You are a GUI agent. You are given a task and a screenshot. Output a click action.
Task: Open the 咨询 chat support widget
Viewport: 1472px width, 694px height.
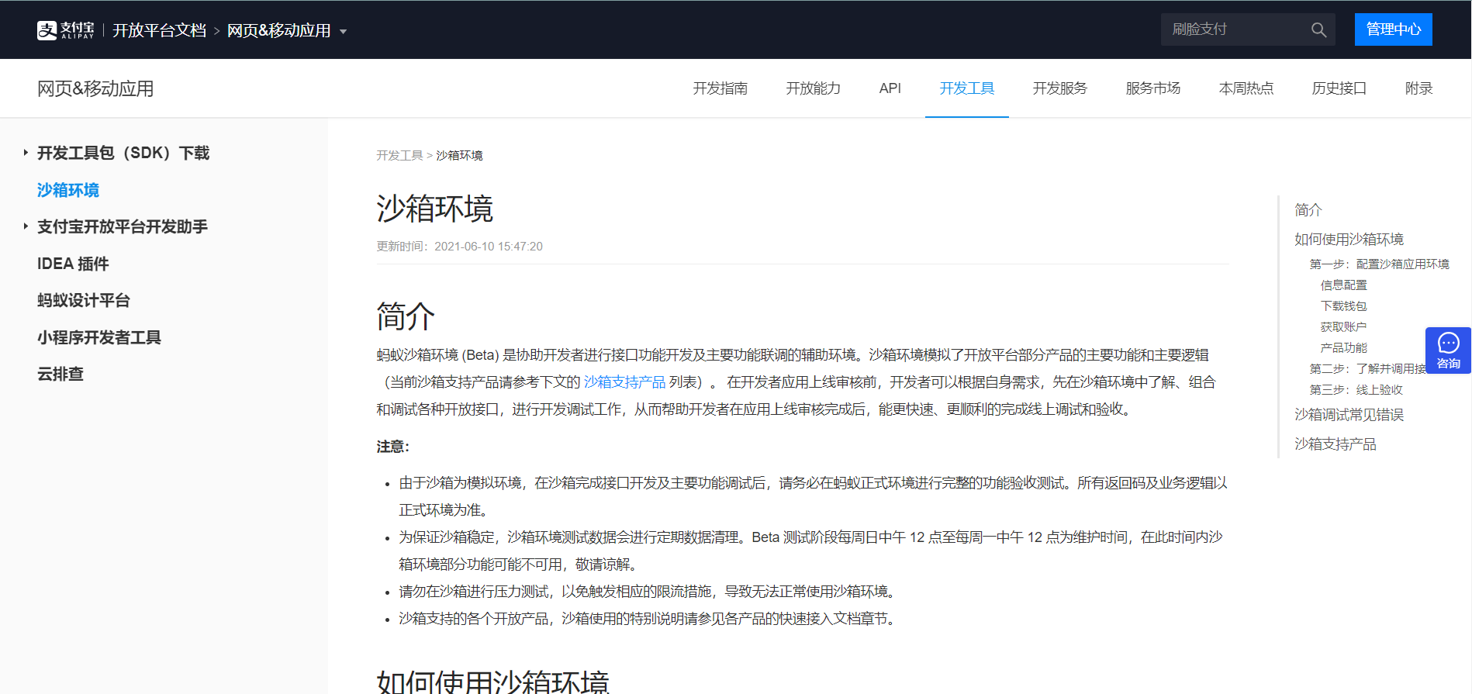(1448, 350)
